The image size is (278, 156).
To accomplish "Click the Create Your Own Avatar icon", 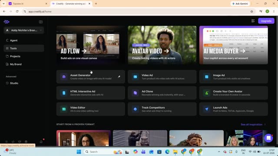I will point(207,93).
